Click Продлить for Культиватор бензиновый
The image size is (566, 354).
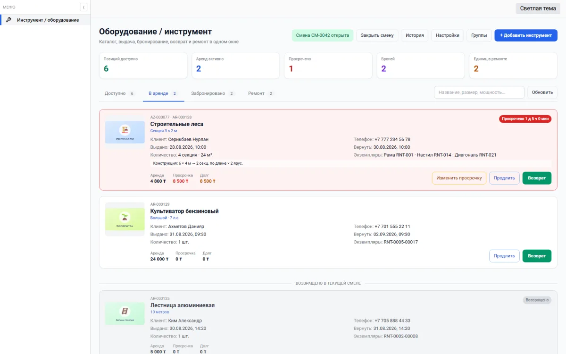coord(504,256)
